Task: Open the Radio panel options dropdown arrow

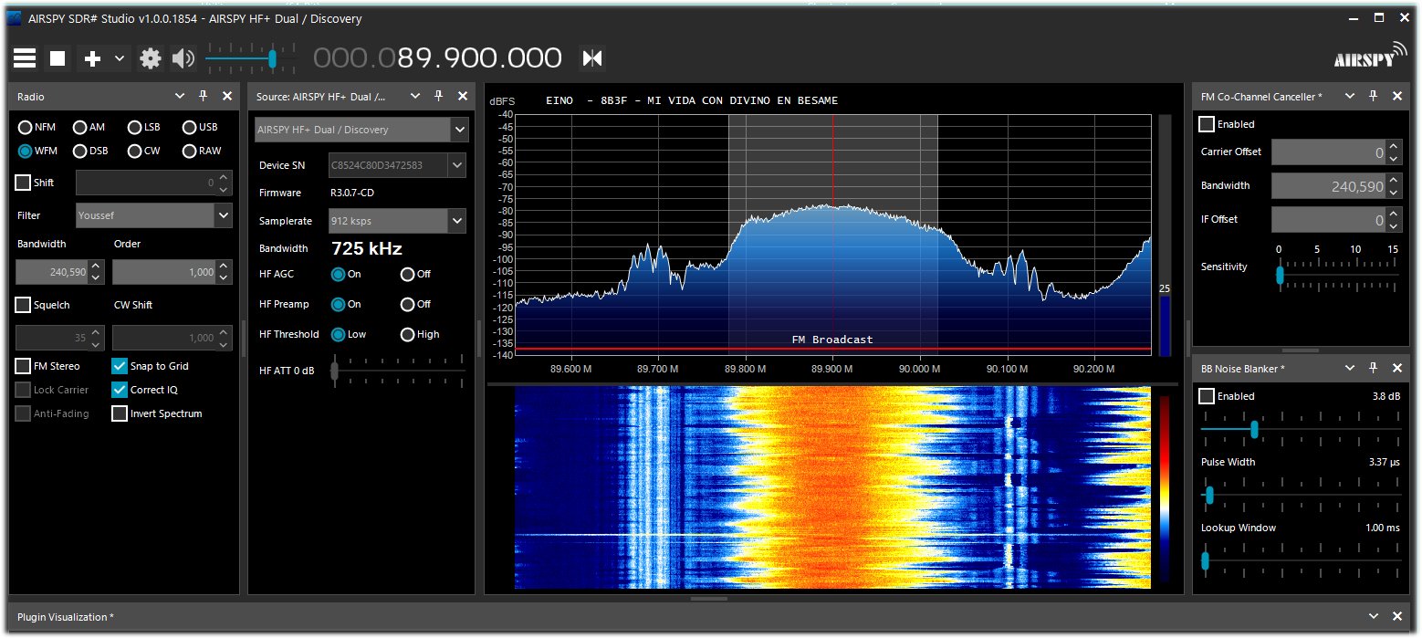Action: (x=180, y=96)
